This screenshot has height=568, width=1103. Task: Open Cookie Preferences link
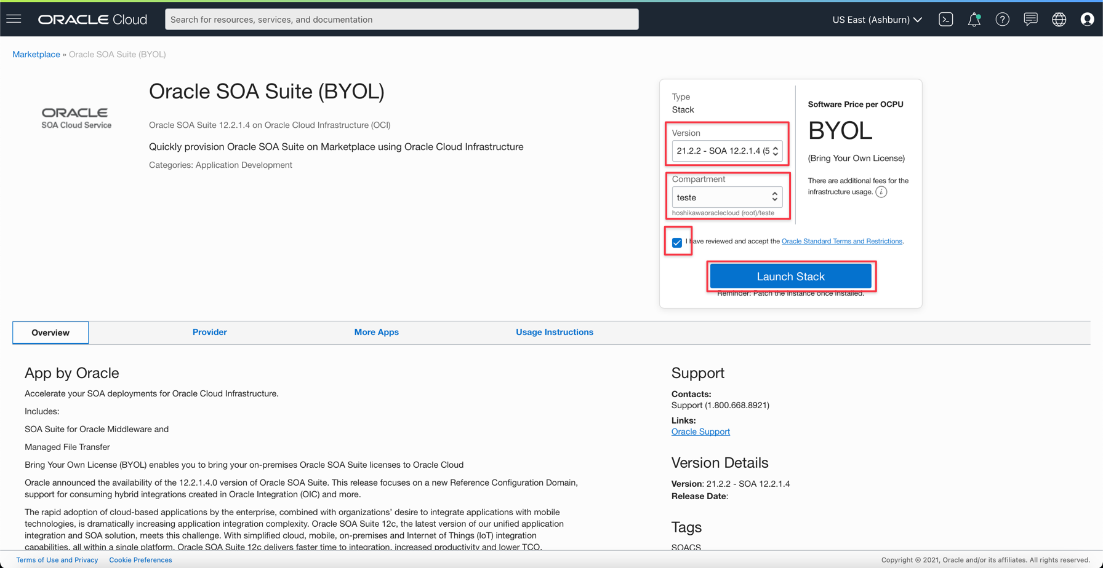pyautogui.click(x=140, y=560)
